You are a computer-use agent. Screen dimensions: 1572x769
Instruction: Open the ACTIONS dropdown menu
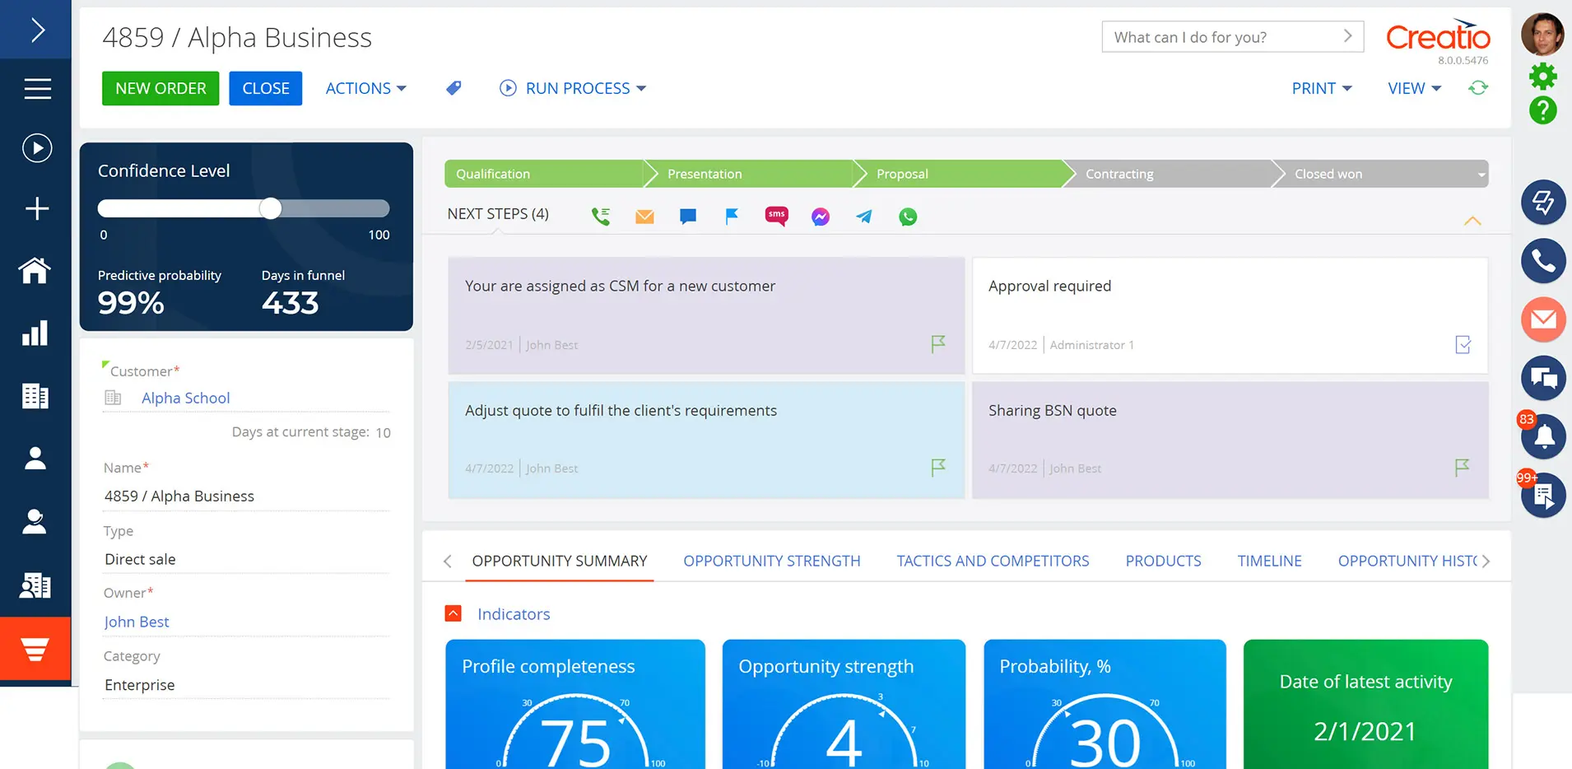tap(365, 88)
